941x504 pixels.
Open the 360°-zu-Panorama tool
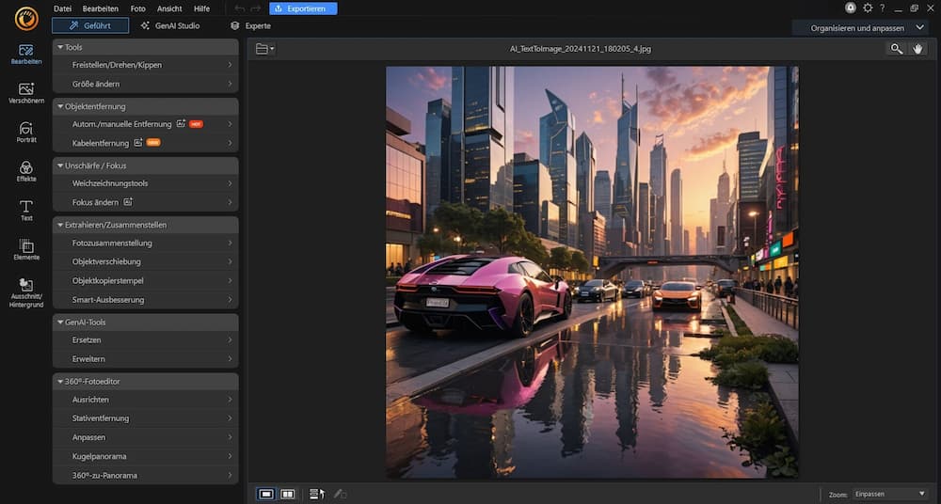[x=145, y=475]
